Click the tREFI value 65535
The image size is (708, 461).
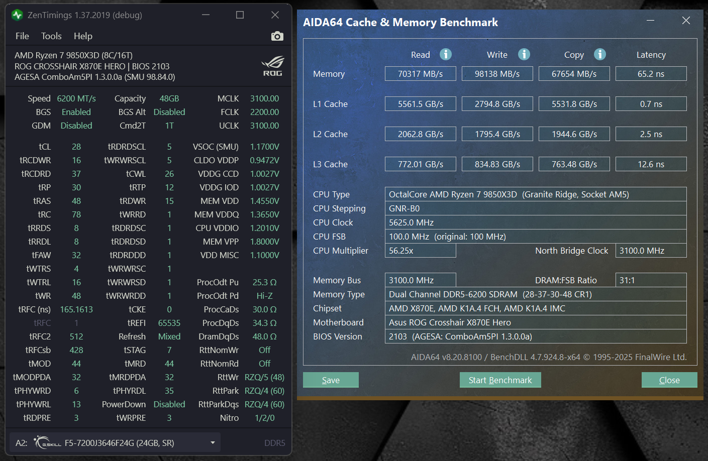pos(169,323)
